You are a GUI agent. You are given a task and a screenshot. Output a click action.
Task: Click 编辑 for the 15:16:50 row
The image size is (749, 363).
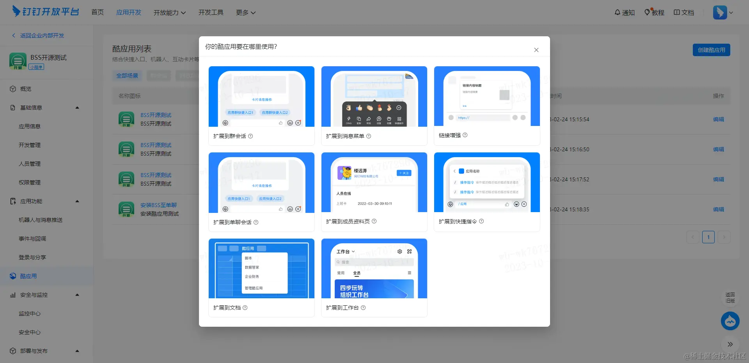[719, 149]
